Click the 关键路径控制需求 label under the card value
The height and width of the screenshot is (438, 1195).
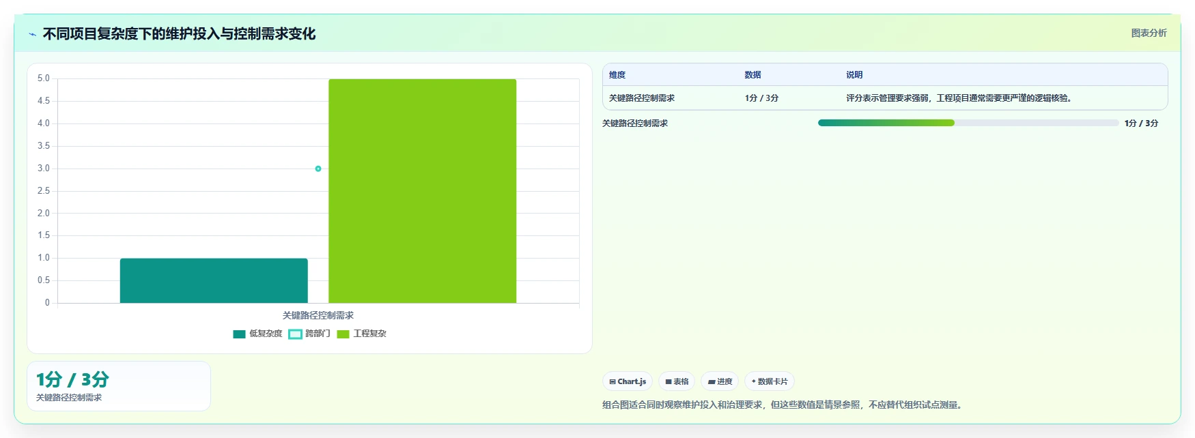pyautogui.click(x=69, y=398)
